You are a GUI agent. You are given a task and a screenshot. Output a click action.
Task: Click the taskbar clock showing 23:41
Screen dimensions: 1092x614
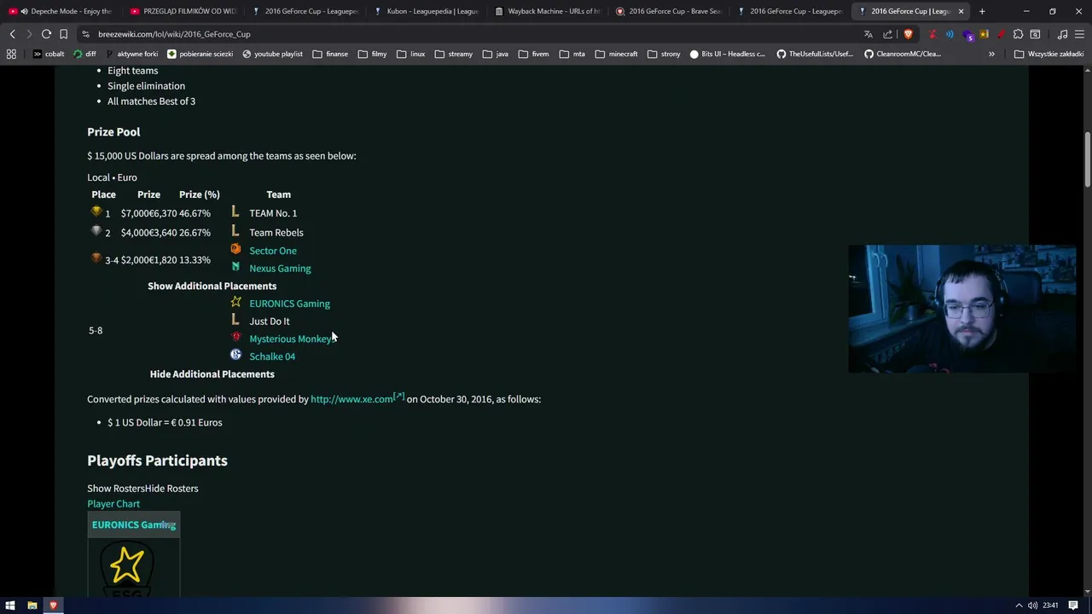[1051, 605]
